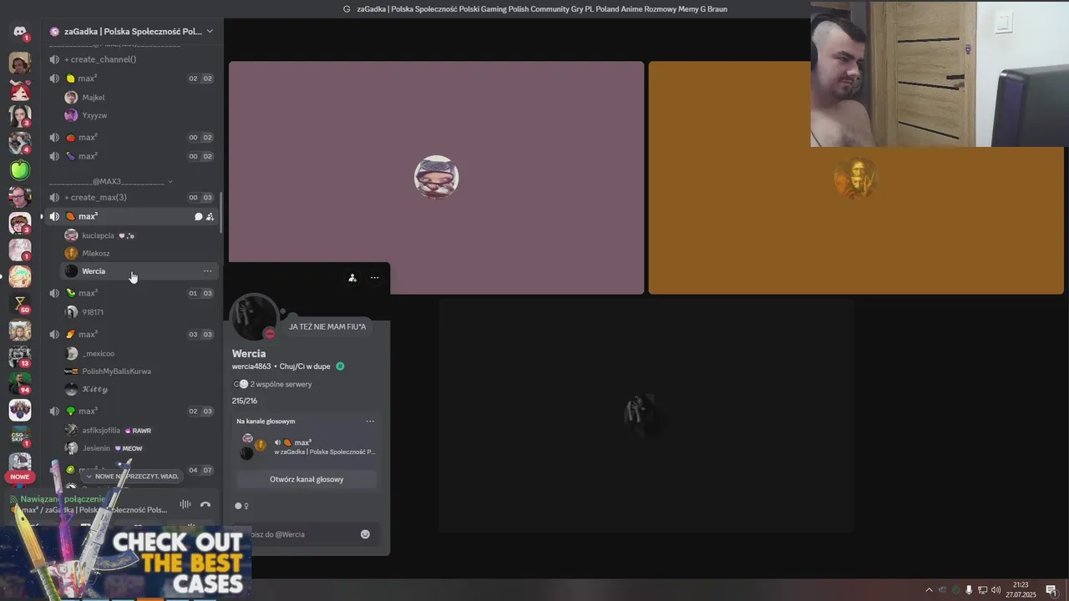Open Discord direct messages home icon
Screen dimensions: 1069x601
tap(20, 32)
